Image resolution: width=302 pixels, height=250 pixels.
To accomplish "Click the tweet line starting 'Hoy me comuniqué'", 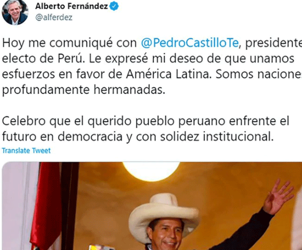I will 152,43.
